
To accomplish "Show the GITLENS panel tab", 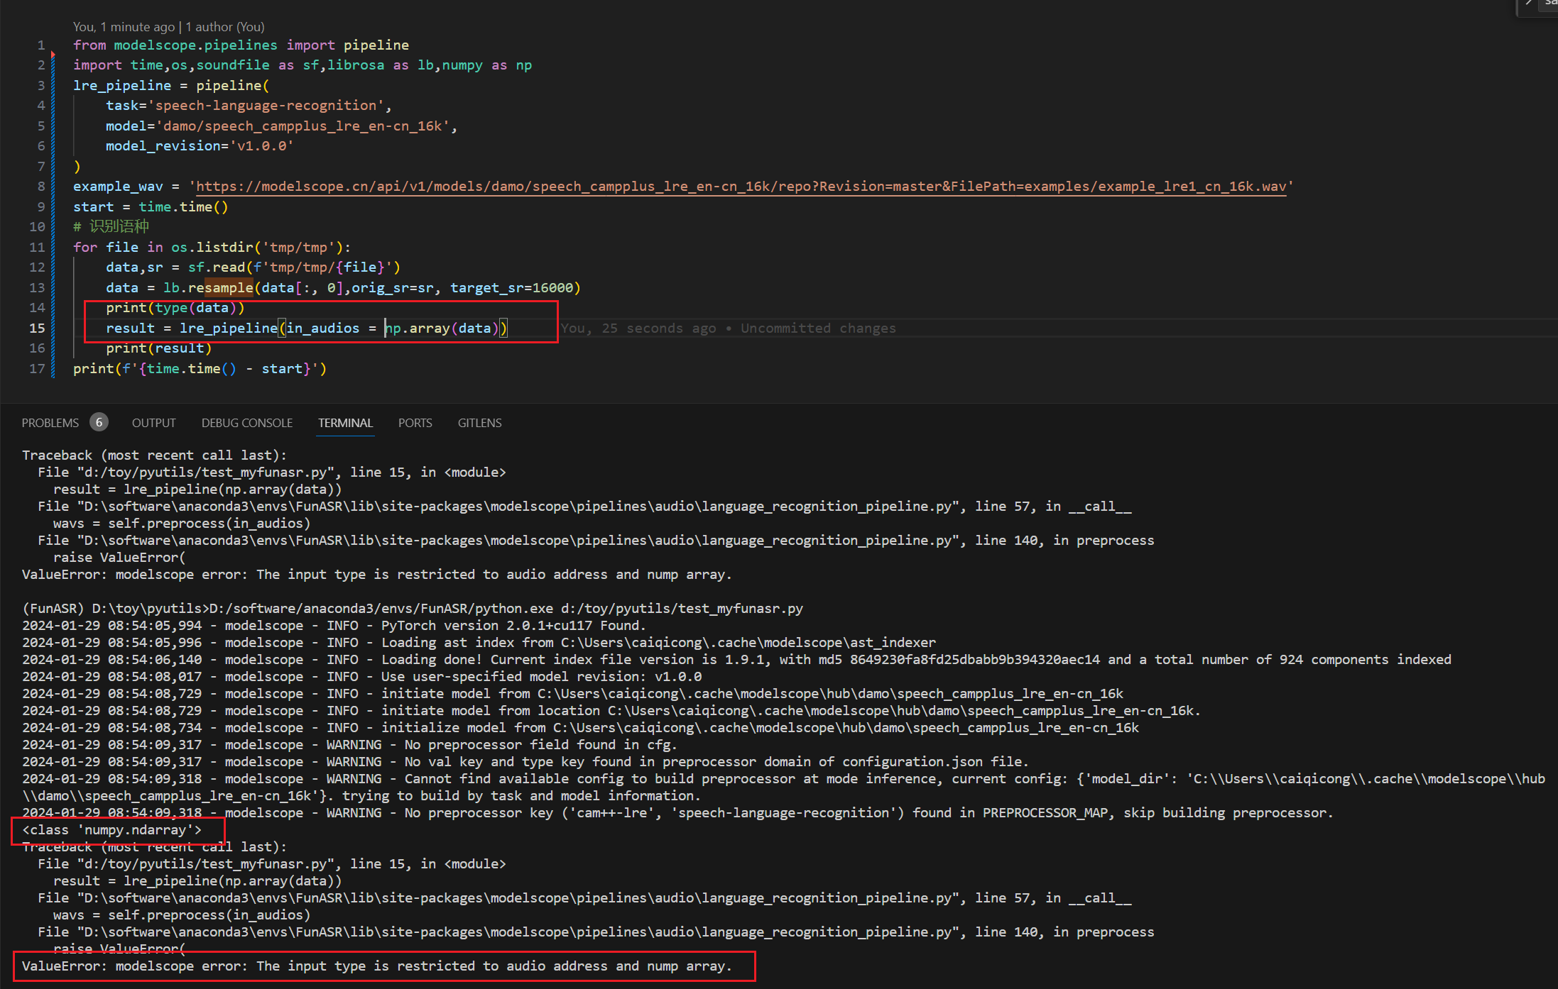I will [479, 423].
